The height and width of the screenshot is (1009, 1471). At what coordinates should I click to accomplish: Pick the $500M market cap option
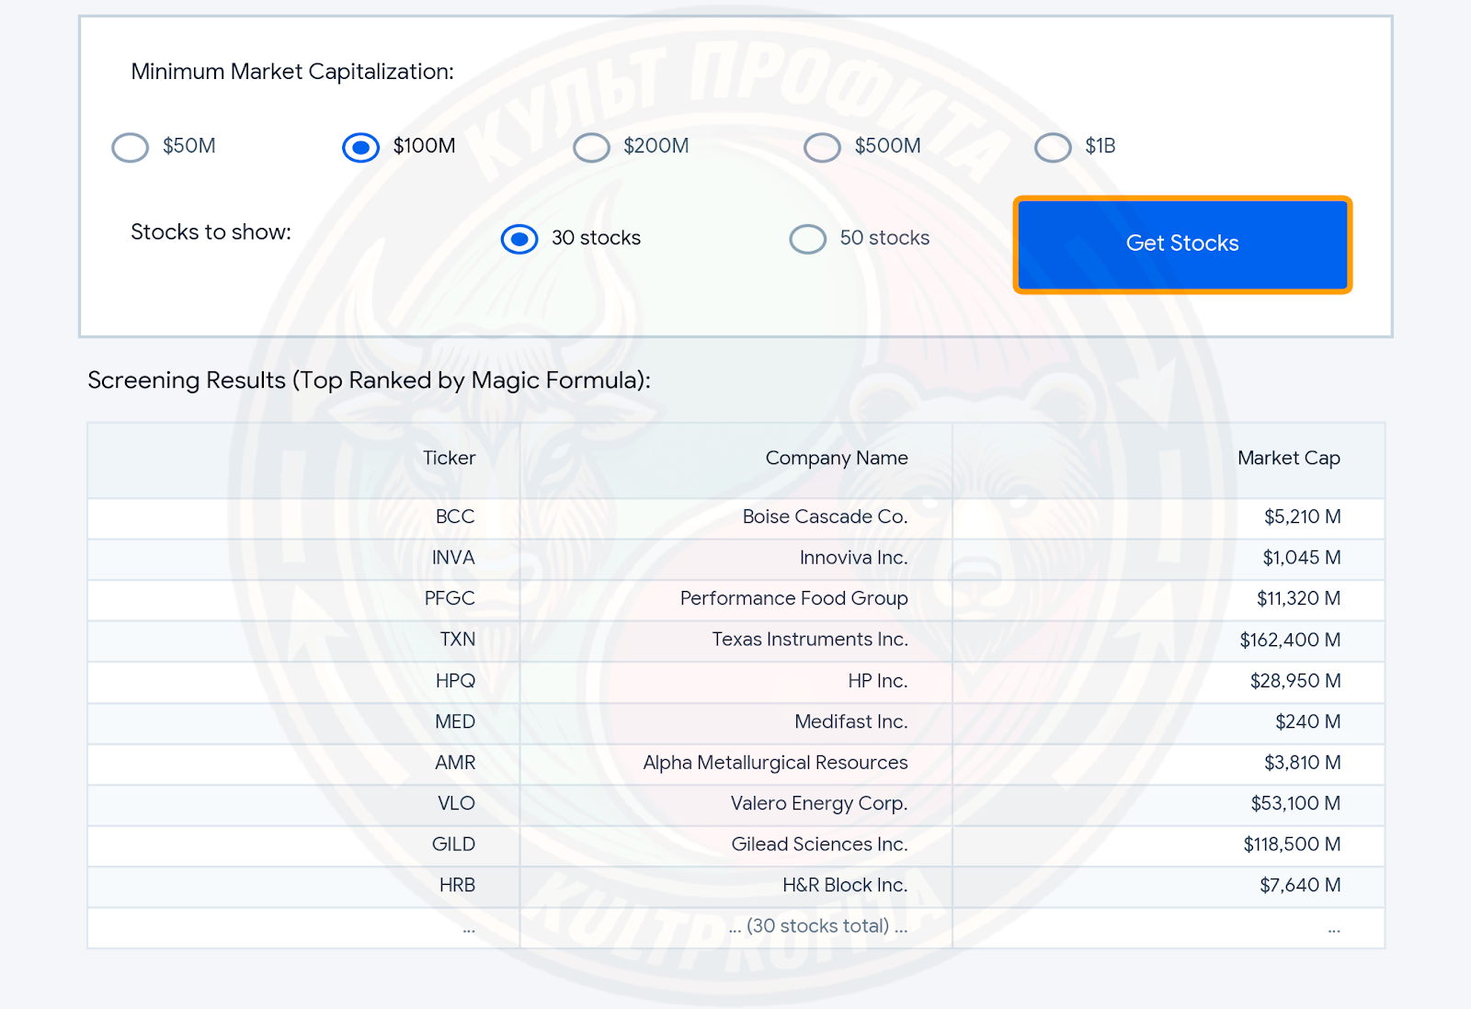coord(822,147)
